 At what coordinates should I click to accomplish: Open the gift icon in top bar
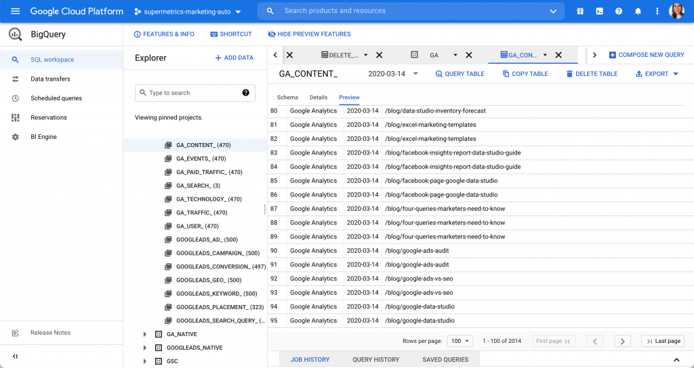[x=580, y=12]
